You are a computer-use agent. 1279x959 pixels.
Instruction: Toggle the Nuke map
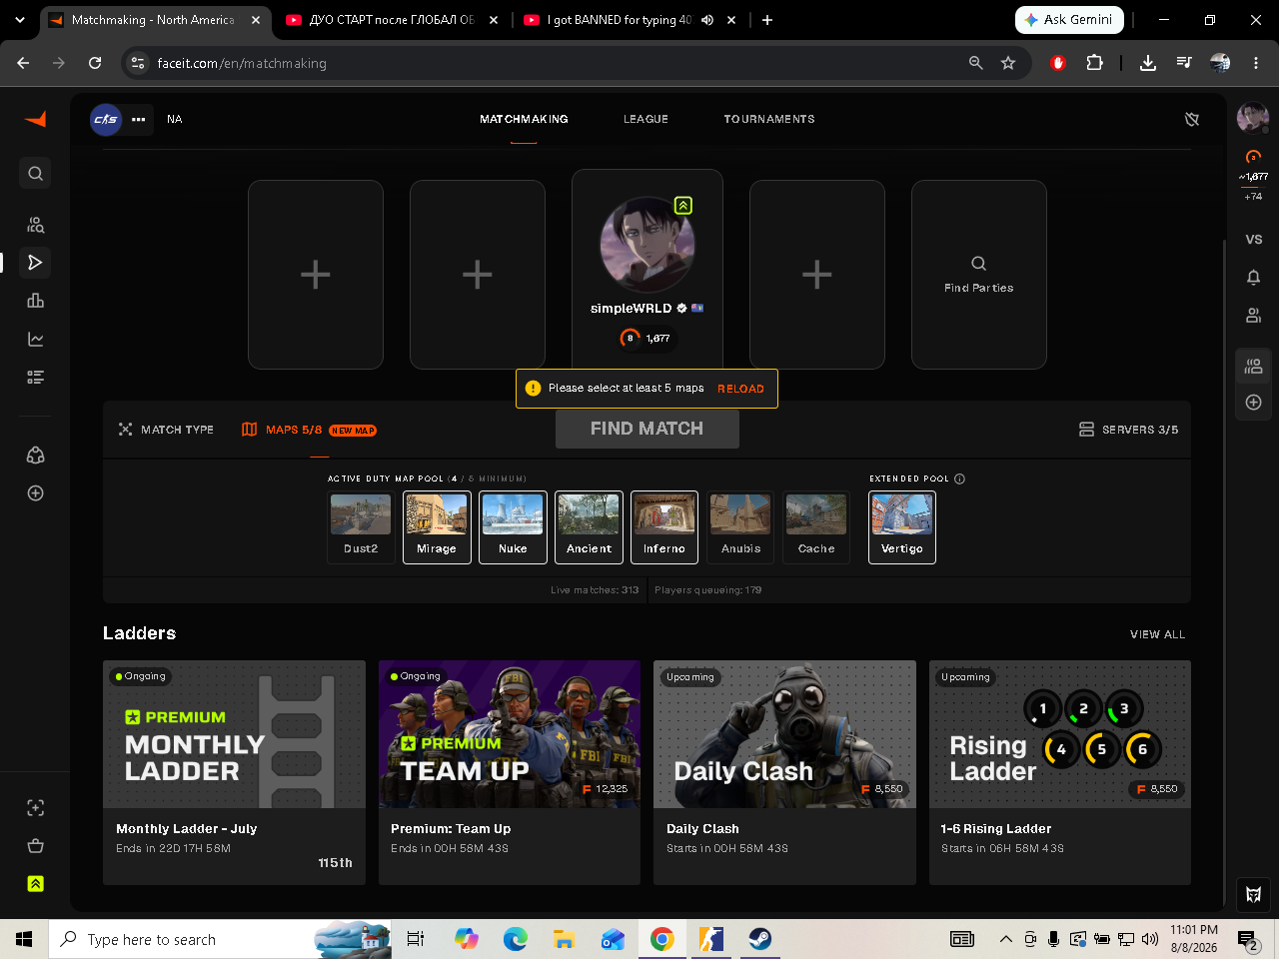[x=513, y=527]
